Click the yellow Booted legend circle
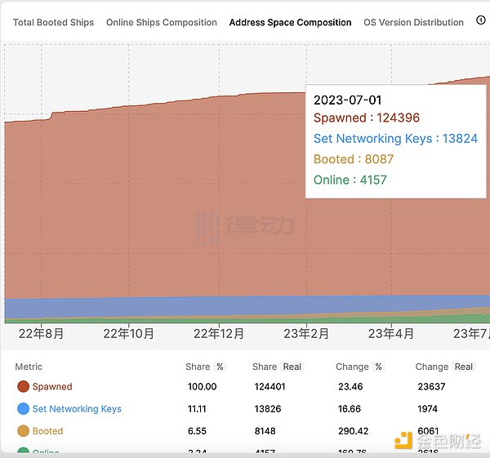Image resolution: width=490 pixels, height=458 pixels. [x=23, y=431]
